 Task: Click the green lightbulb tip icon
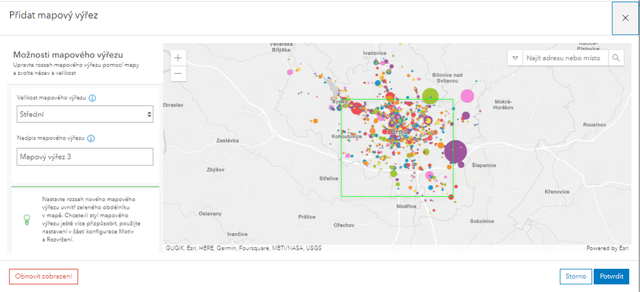pos(26,220)
